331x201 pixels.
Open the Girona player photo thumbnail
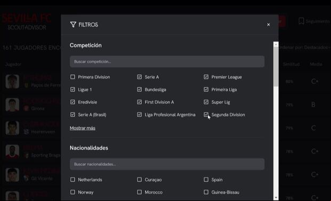coord(12,105)
